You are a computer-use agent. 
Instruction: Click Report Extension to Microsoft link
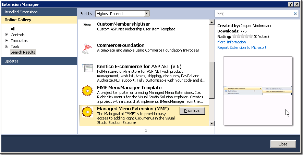tap(242, 47)
